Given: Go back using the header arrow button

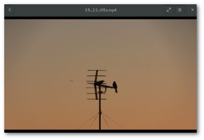Looking at the screenshot, I should coord(9,10).
